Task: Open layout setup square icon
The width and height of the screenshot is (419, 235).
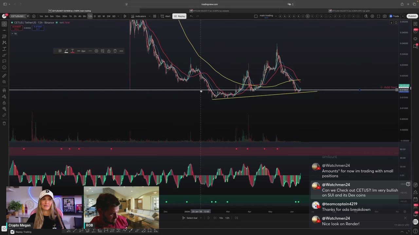Action: pyautogui.click(x=256, y=16)
